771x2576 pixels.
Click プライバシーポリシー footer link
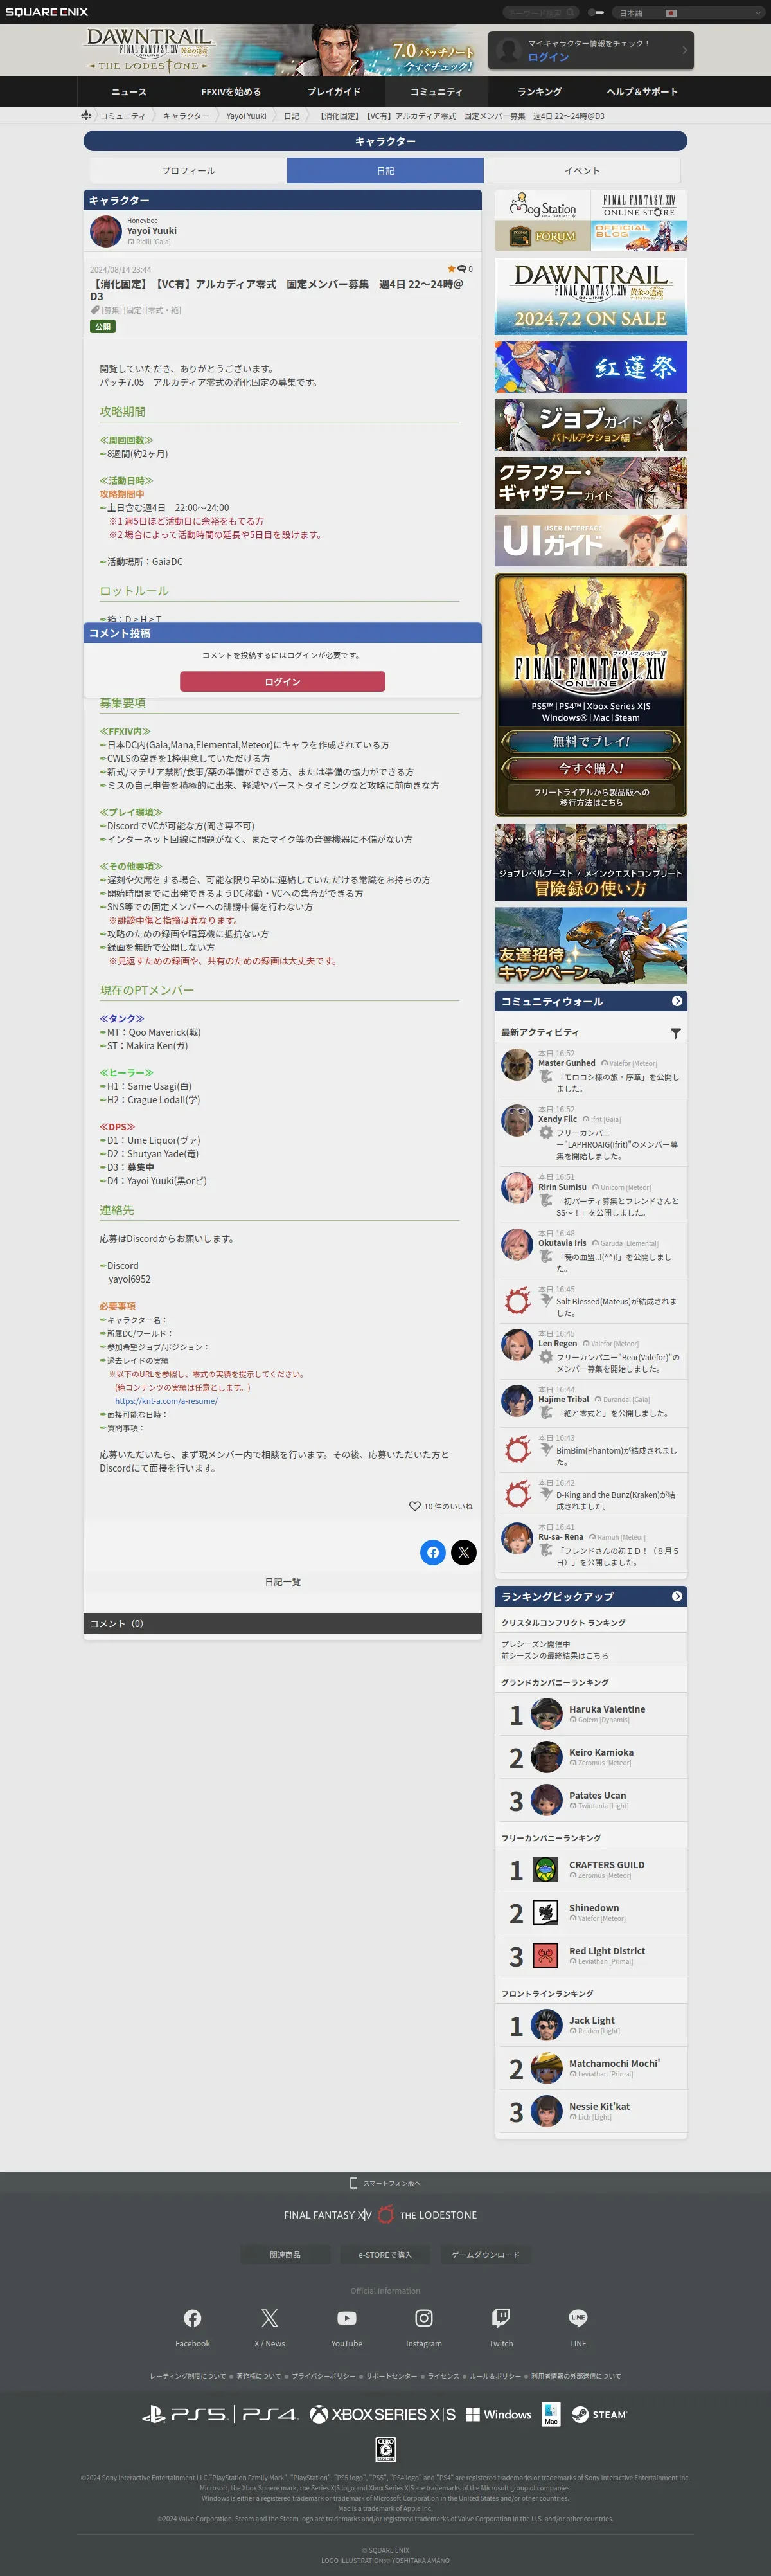click(323, 2376)
